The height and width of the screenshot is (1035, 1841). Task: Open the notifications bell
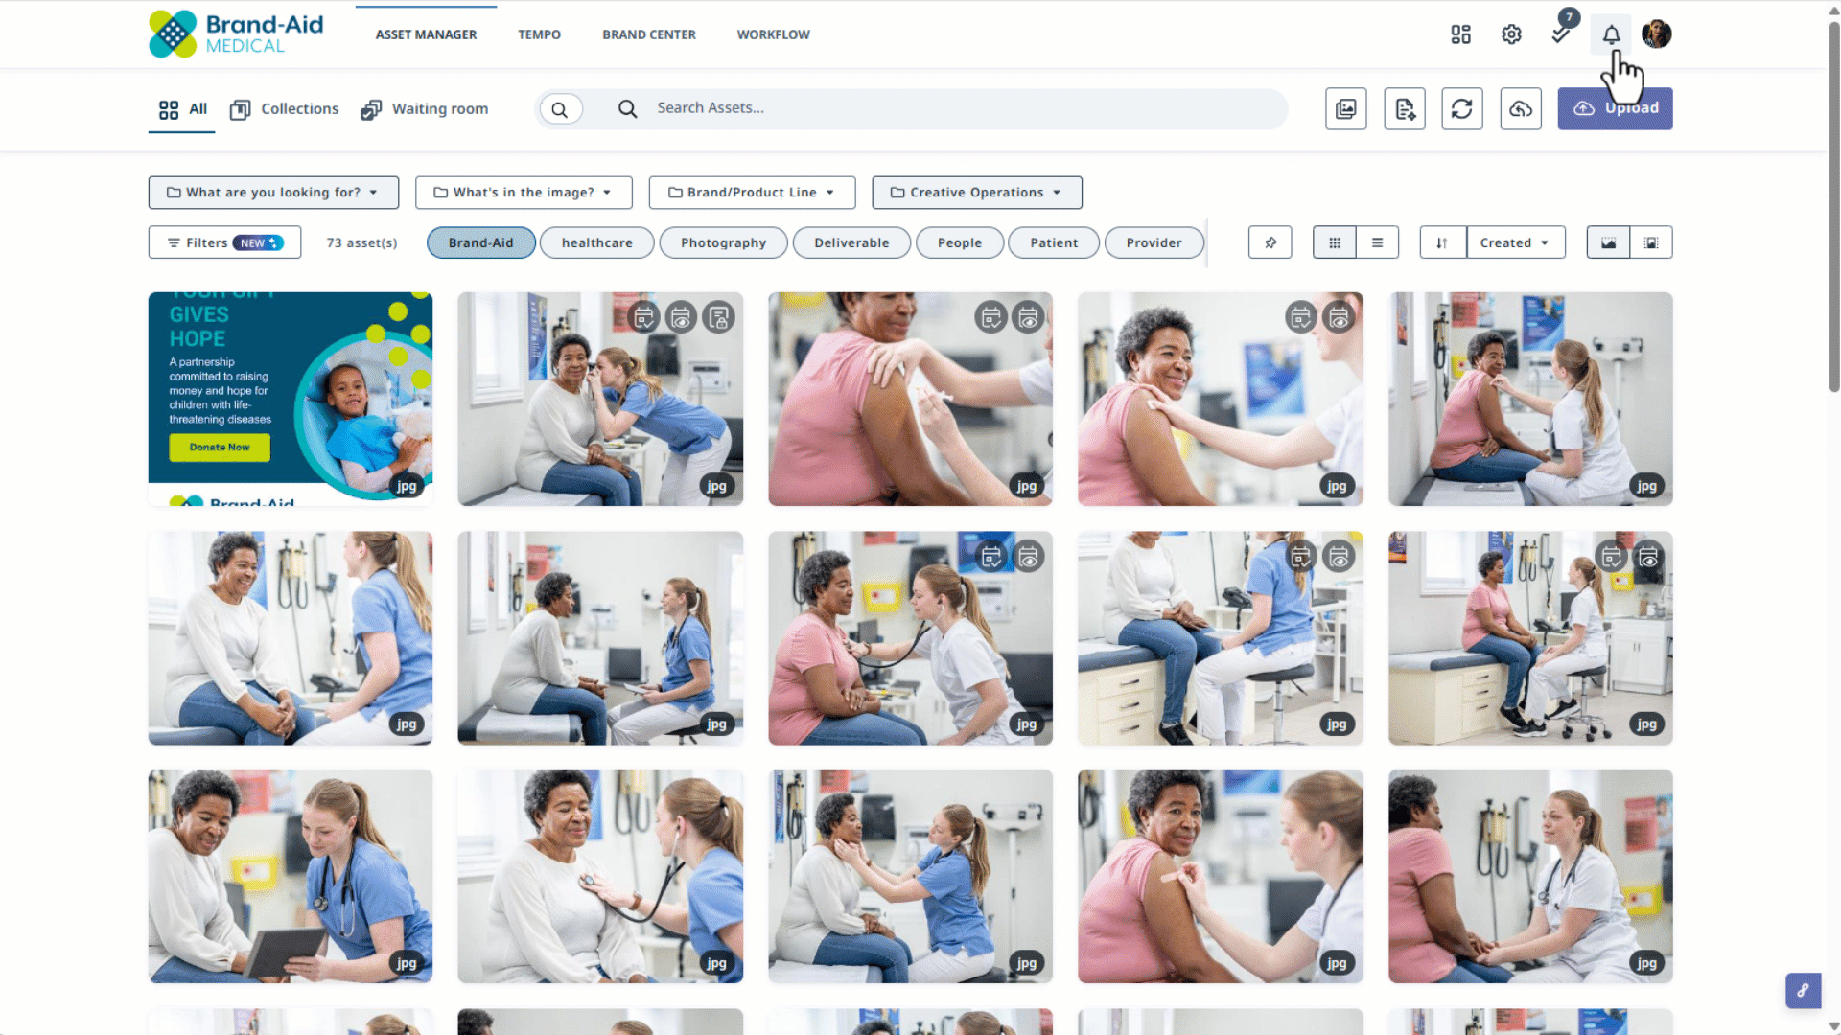tap(1611, 34)
